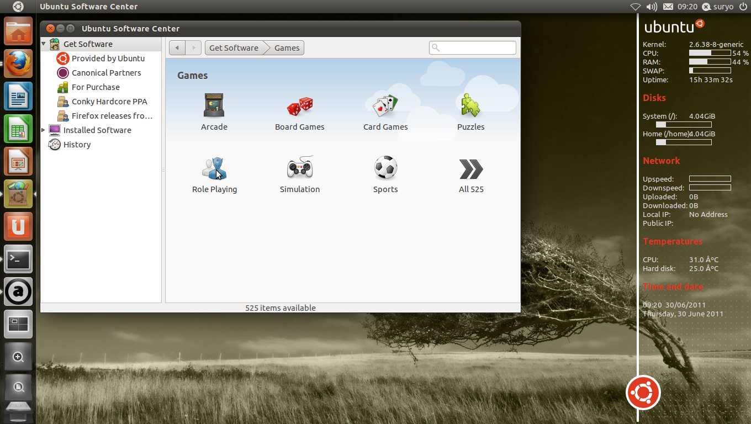Viewport: 751px width, 424px height.
Task: Open Ubuntu One from the launcher
Action: point(18,226)
